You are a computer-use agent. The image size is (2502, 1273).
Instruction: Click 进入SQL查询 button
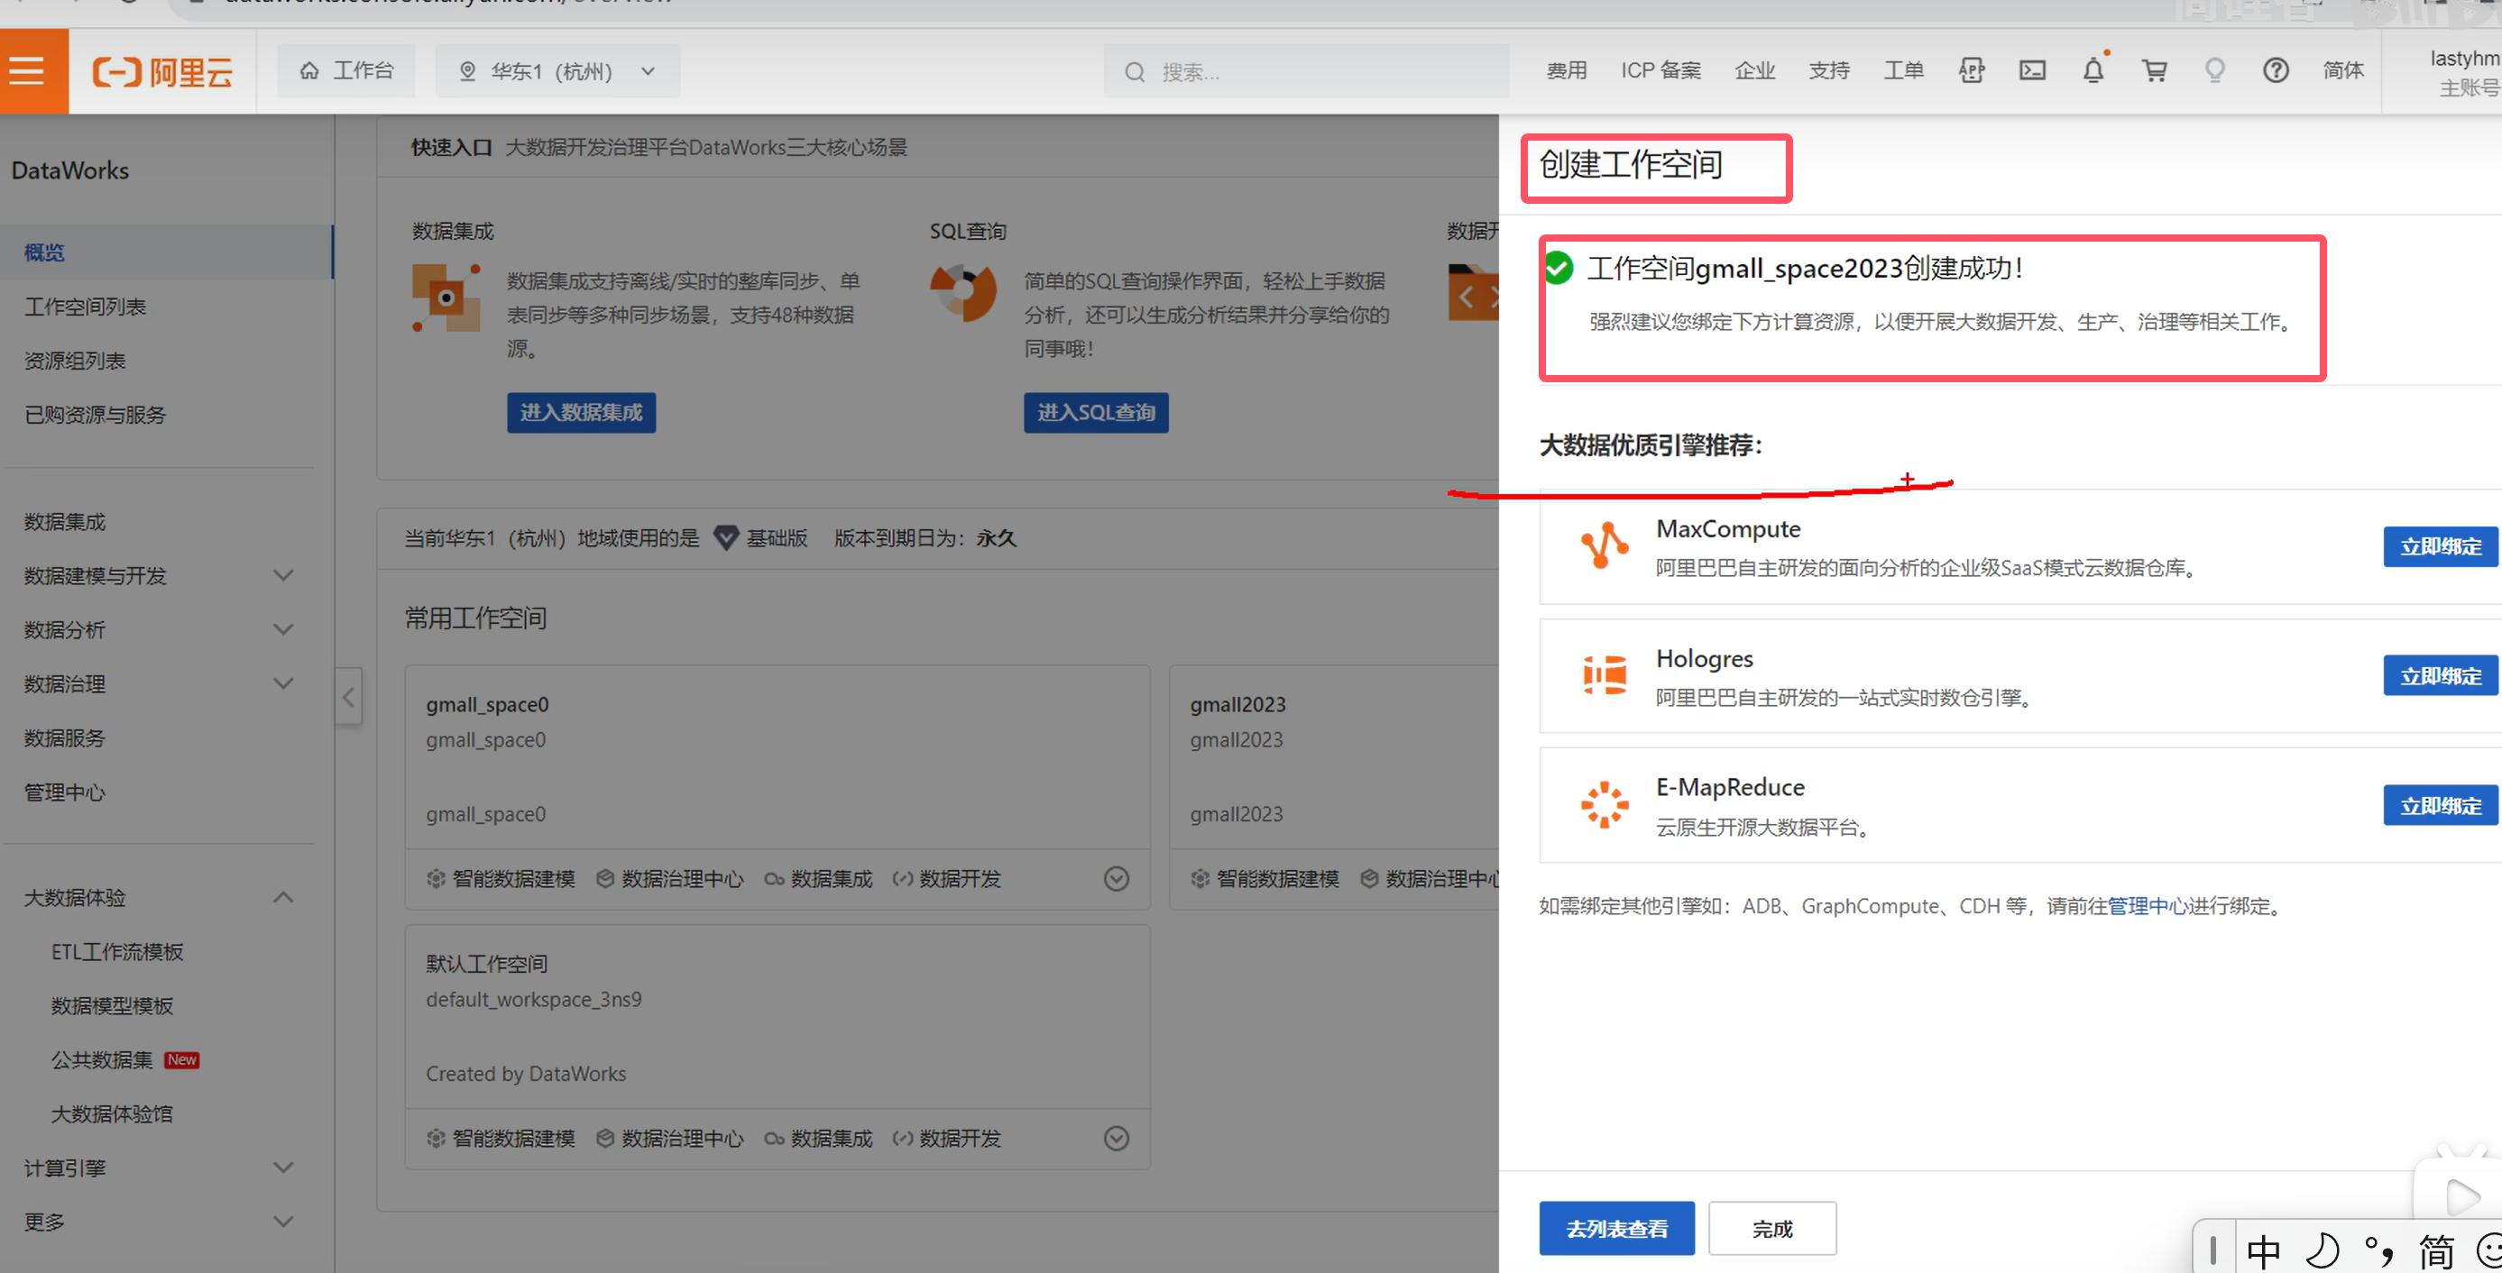tap(1096, 413)
